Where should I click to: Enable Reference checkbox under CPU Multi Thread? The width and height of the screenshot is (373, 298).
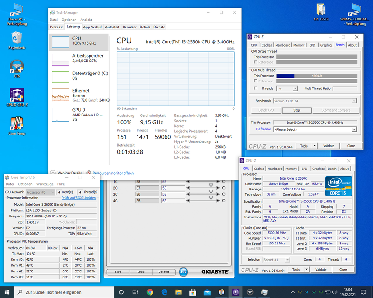(x=256, y=81)
